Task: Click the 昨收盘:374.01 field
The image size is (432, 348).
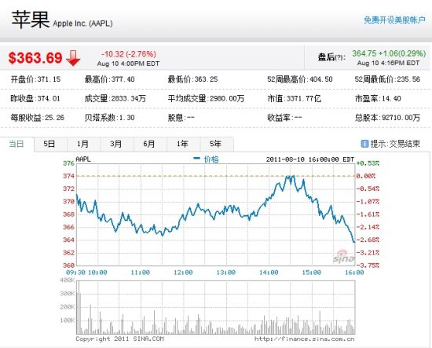Action: (x=35, y=98)
